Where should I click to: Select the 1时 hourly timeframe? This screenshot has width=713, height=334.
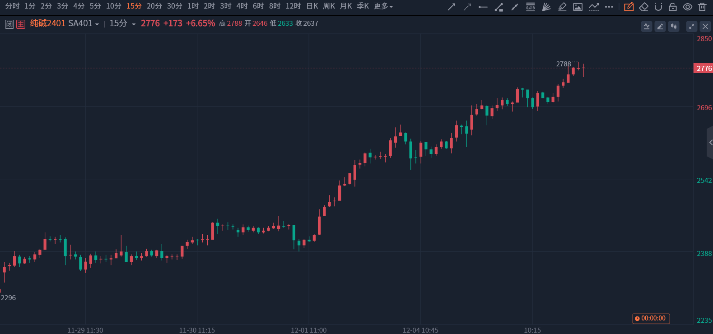(x=193, y=6)
